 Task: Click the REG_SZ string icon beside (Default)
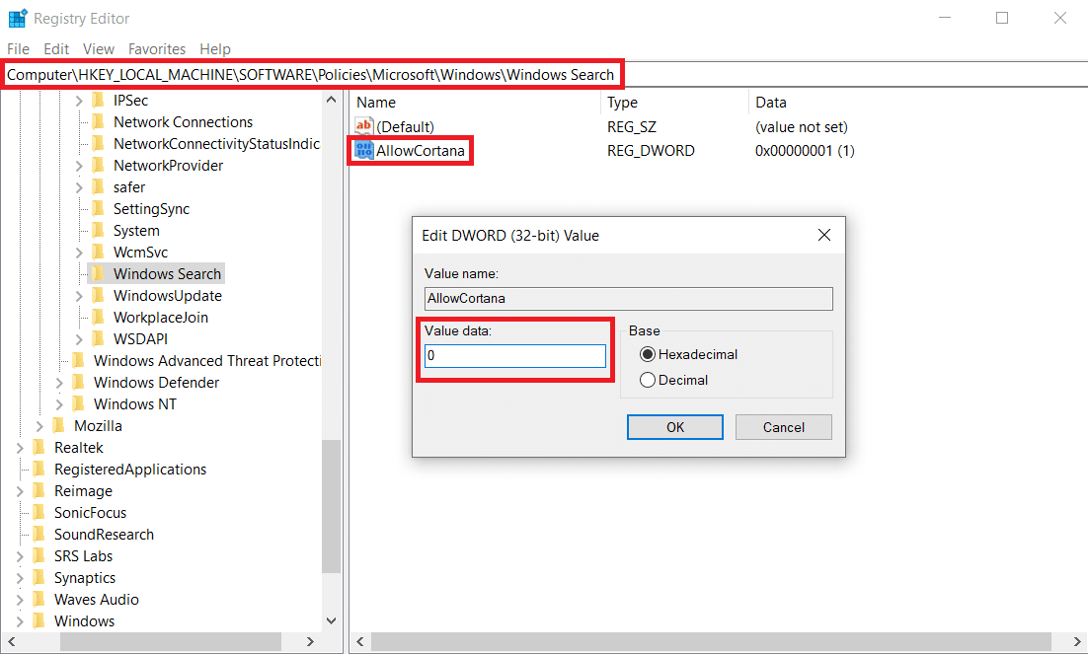361,126
